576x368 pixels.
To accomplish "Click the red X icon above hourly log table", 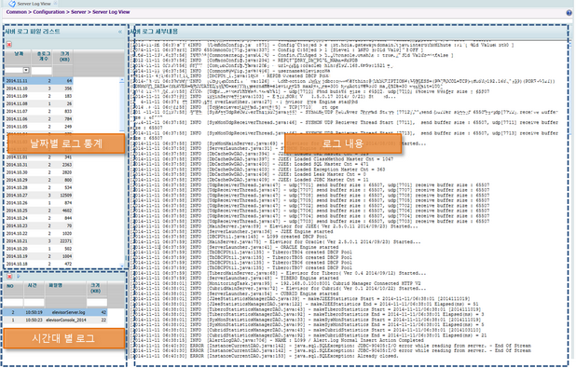I will point(9,277).
